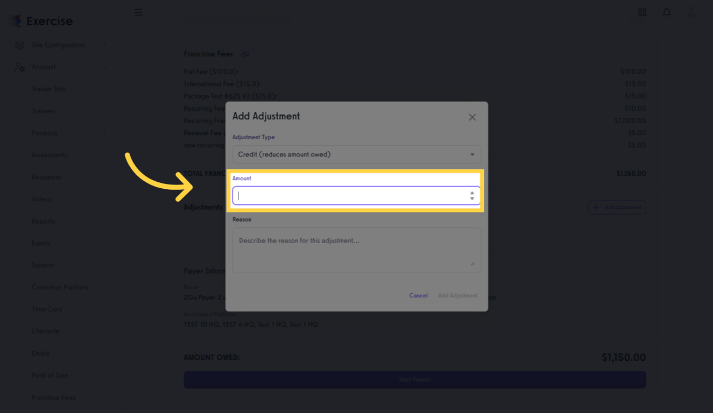The width and height of the screenshot is (713, 413).
Task: Expand the Site Configuration section
Action: 104,45
